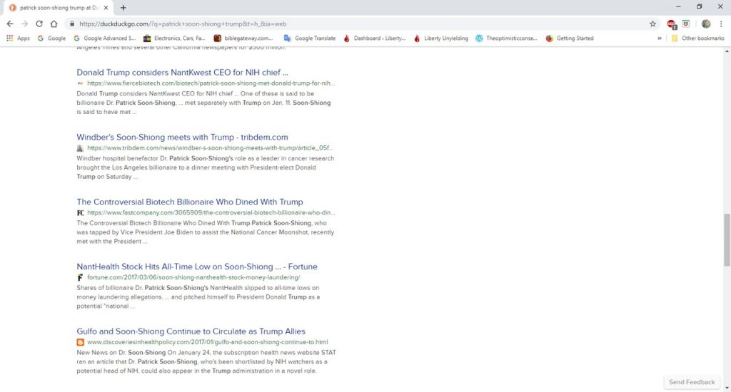Close the patrick soon-shiong trump tab
731x392 pixels.
106,8
